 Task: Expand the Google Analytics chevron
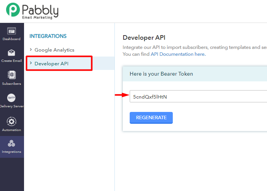tap(31, 50)
